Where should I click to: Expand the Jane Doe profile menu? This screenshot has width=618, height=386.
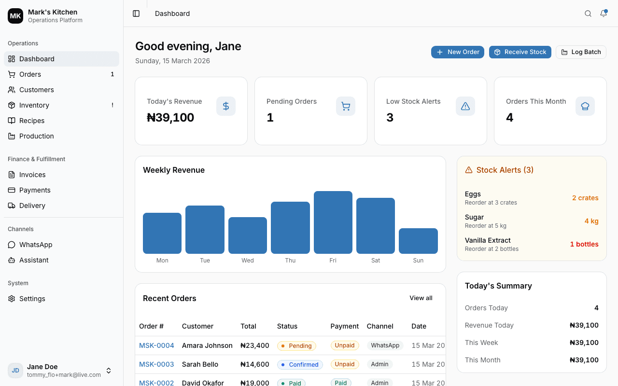point(109,371)
